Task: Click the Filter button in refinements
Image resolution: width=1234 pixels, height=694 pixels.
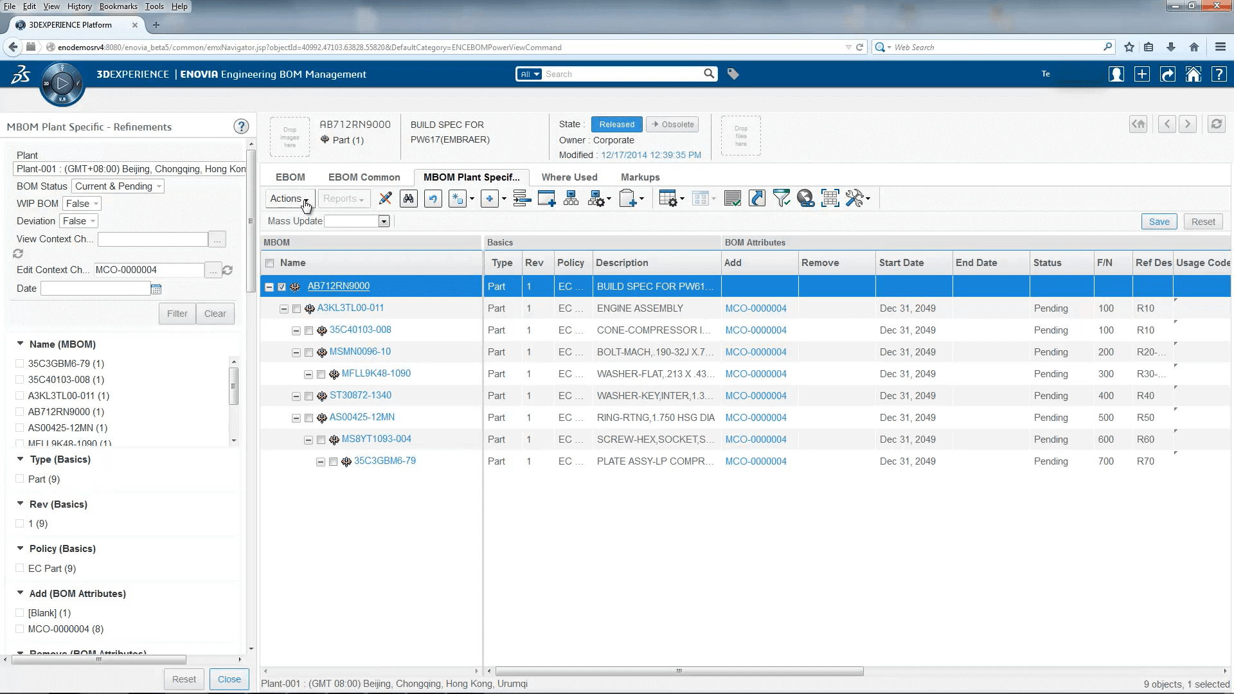Action: click(x=177, y=314)
